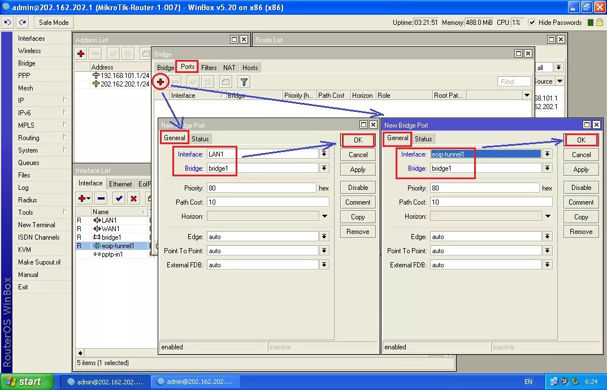Toggle the Hide Passwords checkbox
607x390 pixels.
tap(532, 23)
